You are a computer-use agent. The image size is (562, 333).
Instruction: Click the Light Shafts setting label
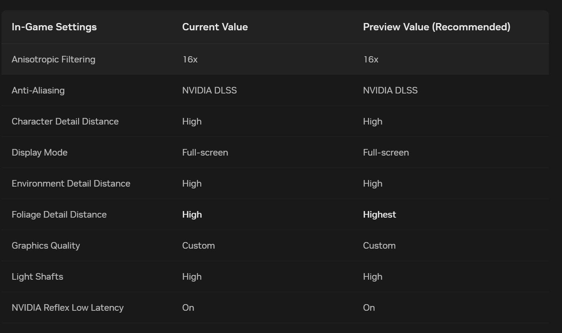point(37,277)
